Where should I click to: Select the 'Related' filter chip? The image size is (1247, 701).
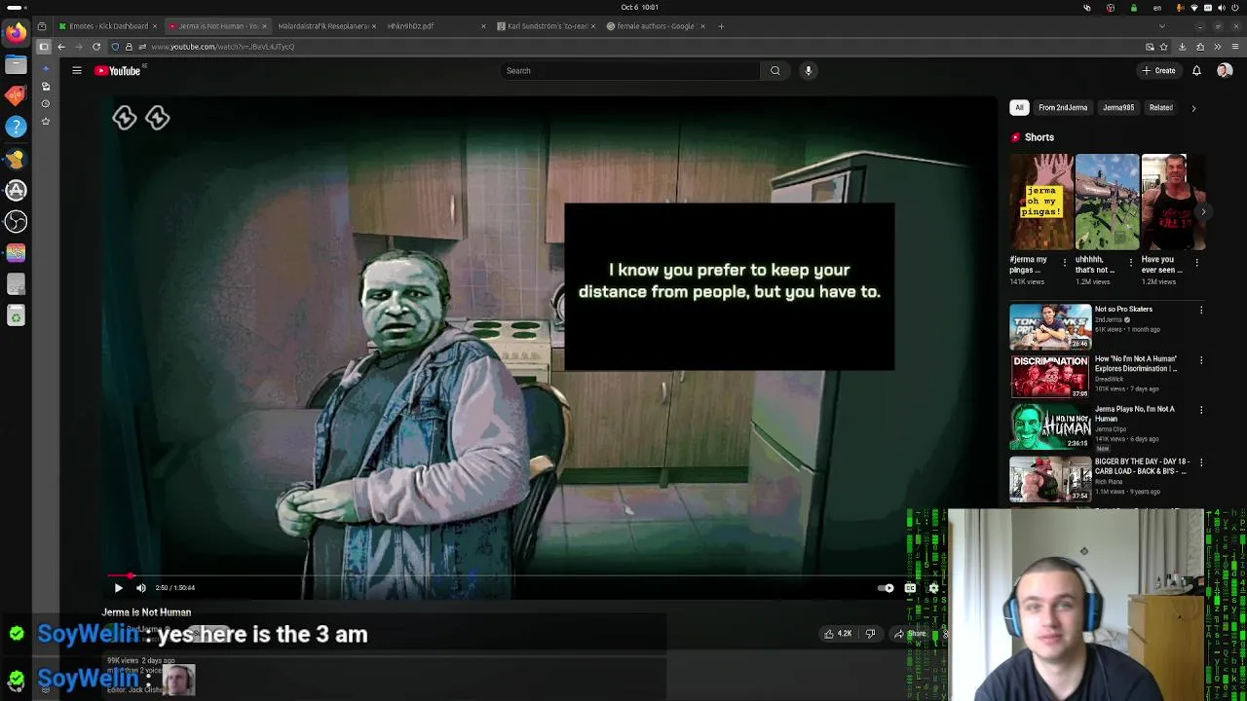pos(1160,108)
